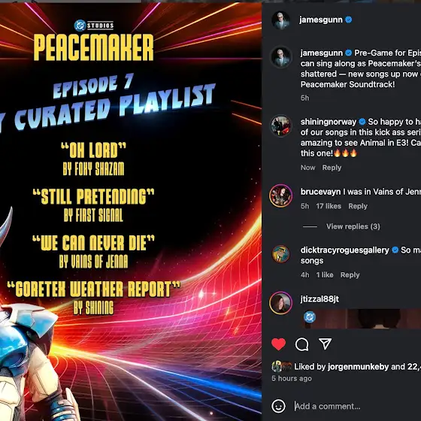Open shiningnorway commenter avatar
Viewport: 421px width, 421px height.
281,126
